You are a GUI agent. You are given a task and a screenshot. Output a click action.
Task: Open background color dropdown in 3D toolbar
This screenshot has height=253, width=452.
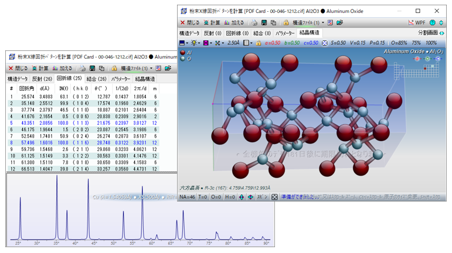pyautogui.click(x=184, y=43)
